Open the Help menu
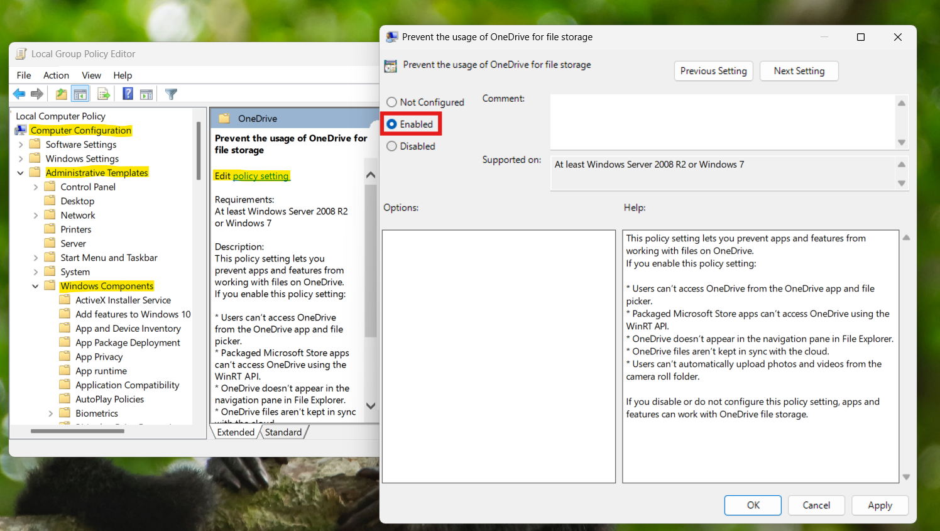Screen dimensions: 940x531 point(123,75)
